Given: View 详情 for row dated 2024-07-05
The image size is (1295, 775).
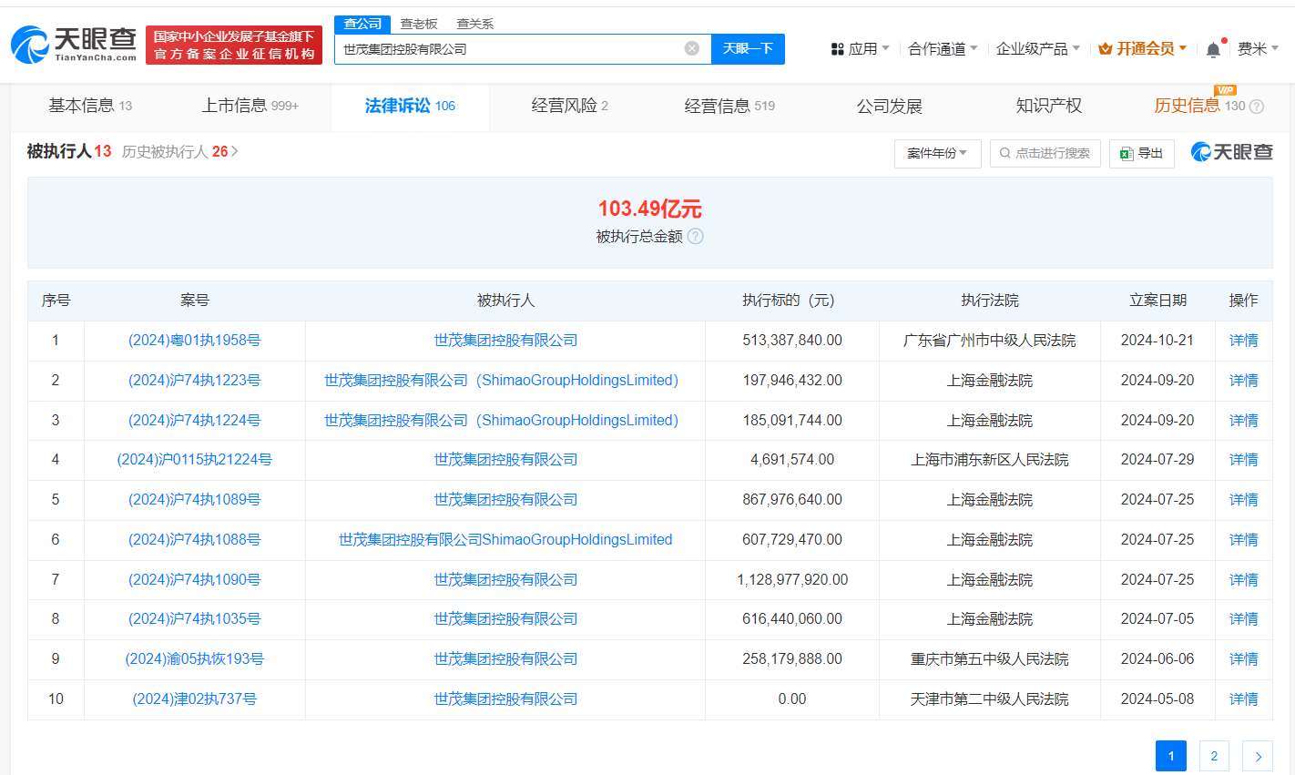Looking at the screenshot, I should pyautogui.click(x=1243, y=618).
